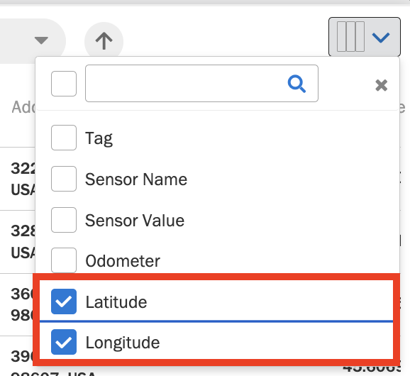The width and height of the screenshot is (410, 376).
Task: Click the Sensor Value label
Action: click(135, 221)
